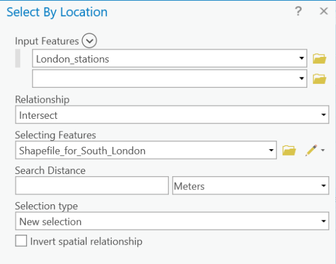Viewport: 336px width, 264px height.
Task: Check Invert spatial relationship checkbox
Action: pos(21,240)
